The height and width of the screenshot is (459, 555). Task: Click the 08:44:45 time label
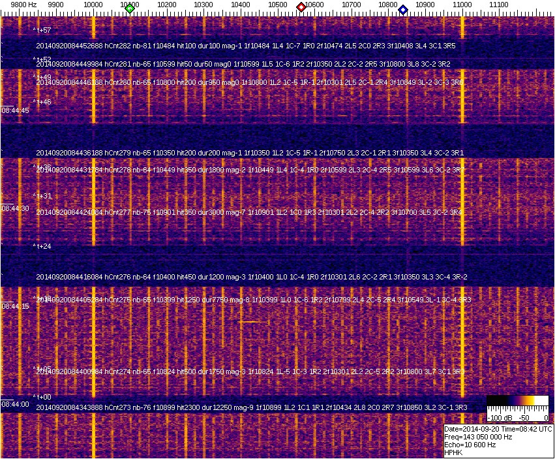16,110
